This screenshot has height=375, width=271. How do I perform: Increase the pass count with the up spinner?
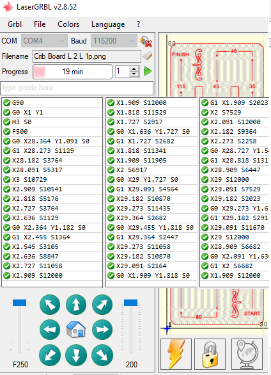click(134, 68)
